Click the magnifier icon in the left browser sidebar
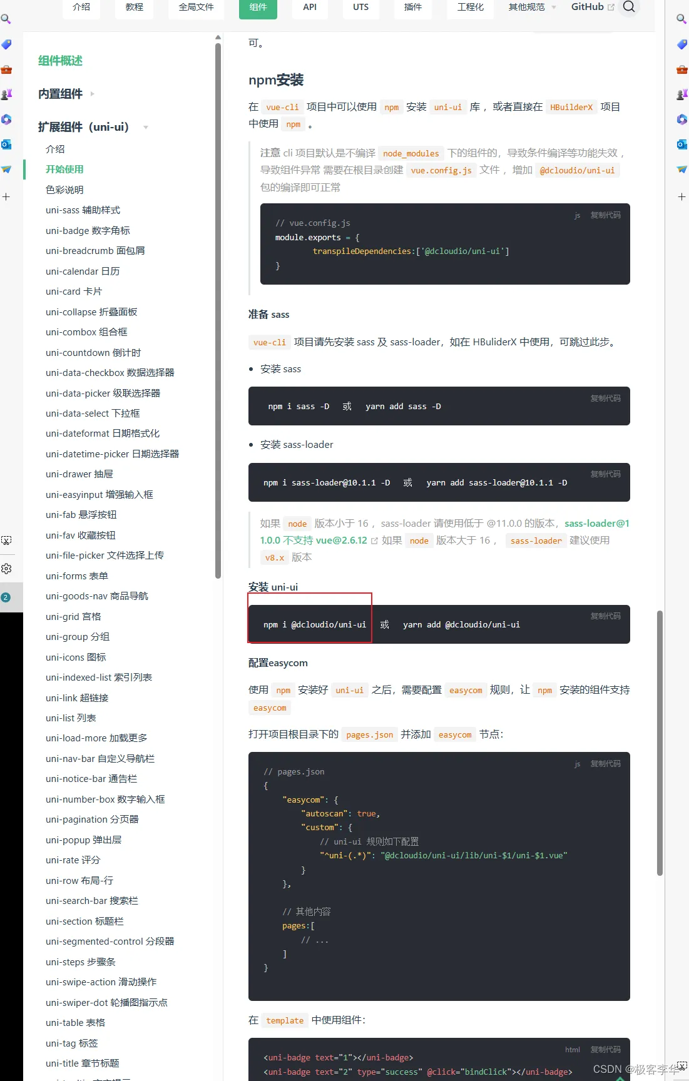 coord(6,19)
